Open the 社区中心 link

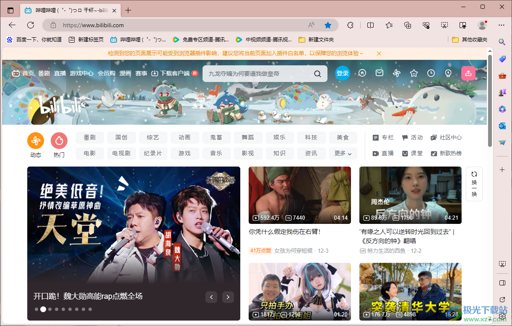click(446, 138)
